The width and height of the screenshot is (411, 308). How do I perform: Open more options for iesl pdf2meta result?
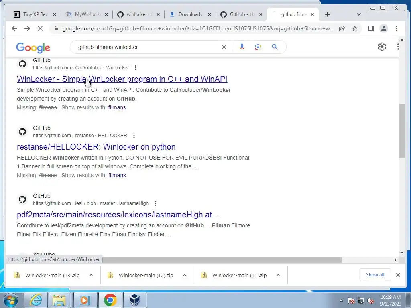(x=155, y=203)
